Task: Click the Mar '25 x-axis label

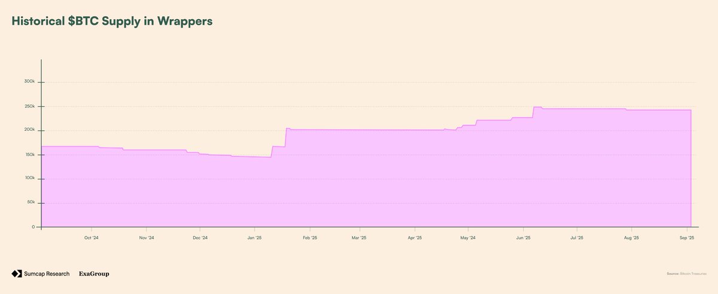Action: pyautogui.click(x=360, y=238)
